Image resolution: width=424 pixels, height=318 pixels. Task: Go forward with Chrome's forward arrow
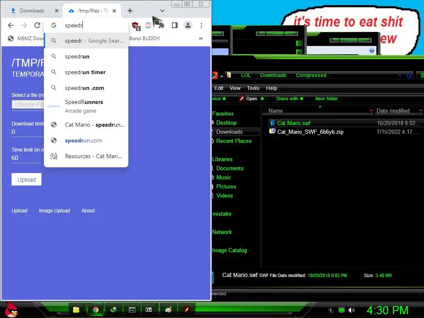click(24, 25)
